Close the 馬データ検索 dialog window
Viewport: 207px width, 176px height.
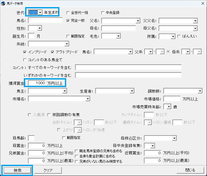tap(203, 3)
